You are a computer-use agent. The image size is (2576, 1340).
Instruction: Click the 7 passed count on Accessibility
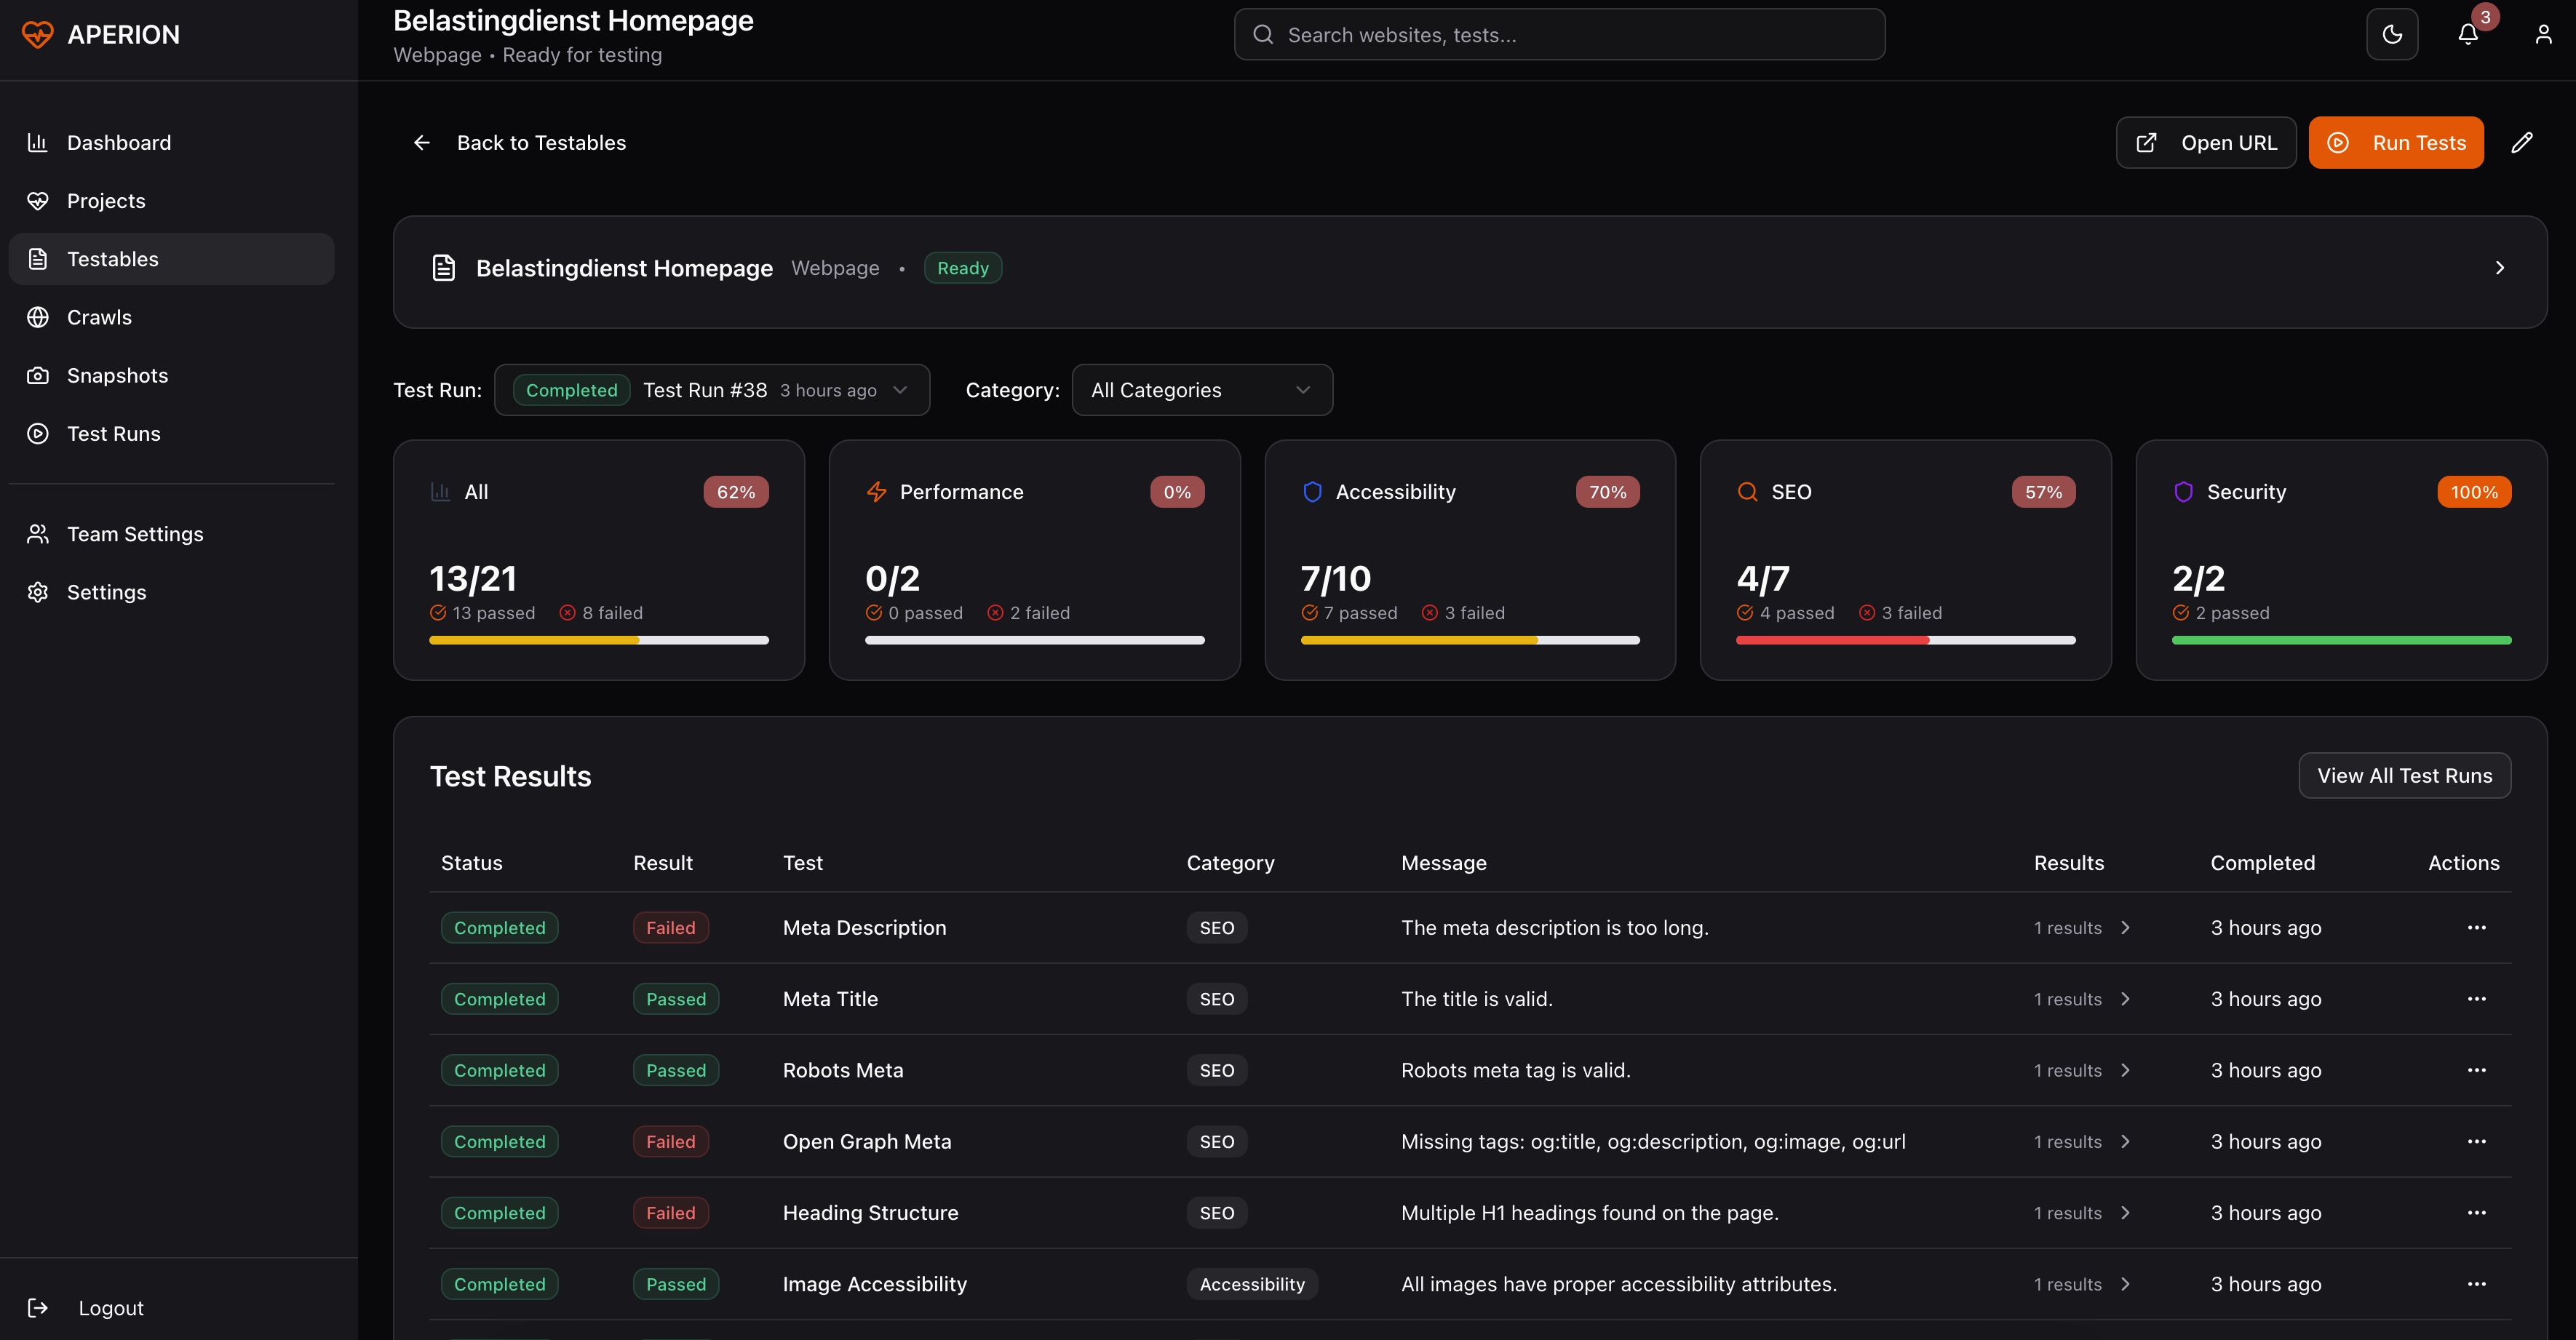point(1349,612)
